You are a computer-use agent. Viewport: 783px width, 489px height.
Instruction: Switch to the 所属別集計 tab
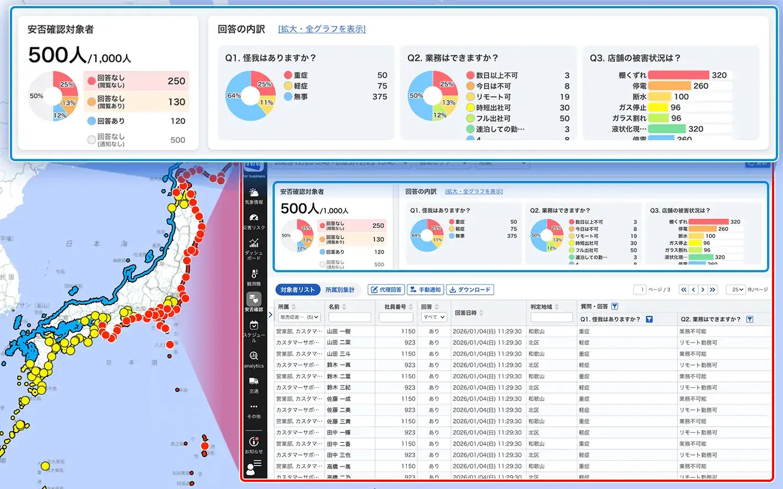[340, 290]
